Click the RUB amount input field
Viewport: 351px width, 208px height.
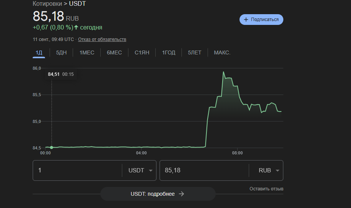pos(204,170)
